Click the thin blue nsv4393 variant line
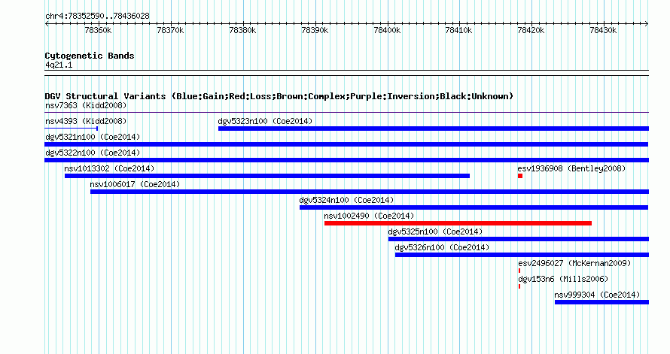 coord(72,128)
